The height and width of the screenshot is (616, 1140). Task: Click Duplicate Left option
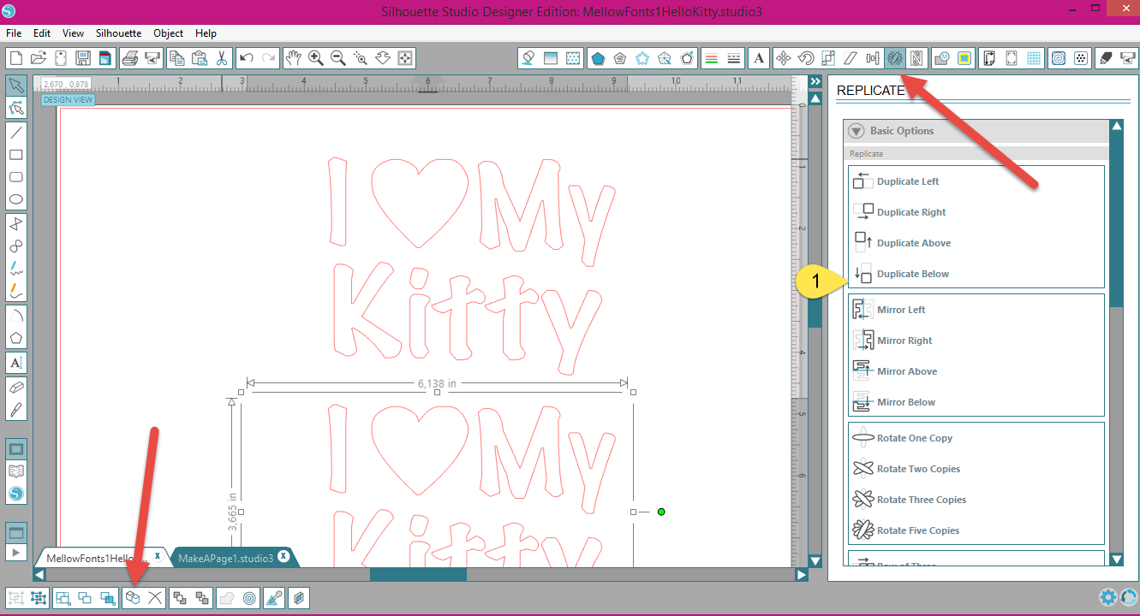tap(896, 181)
